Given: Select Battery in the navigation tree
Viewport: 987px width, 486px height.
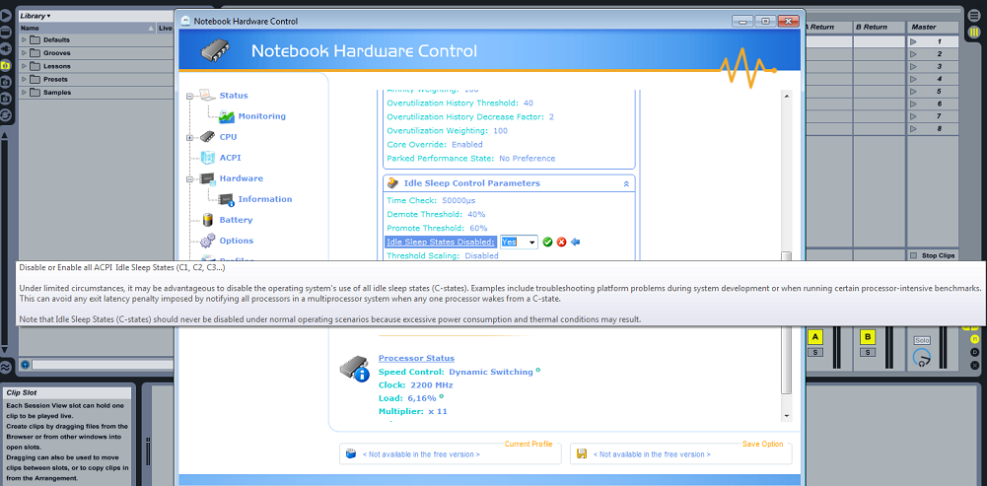Looking at the screenshot, I should [x=236, y=220].
